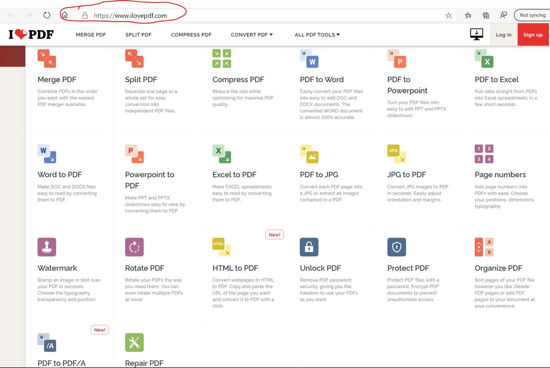Click the Rotate PDF icon
This screenshot has width=550, height=368.
pyautogui.click(x=134, y=247)
